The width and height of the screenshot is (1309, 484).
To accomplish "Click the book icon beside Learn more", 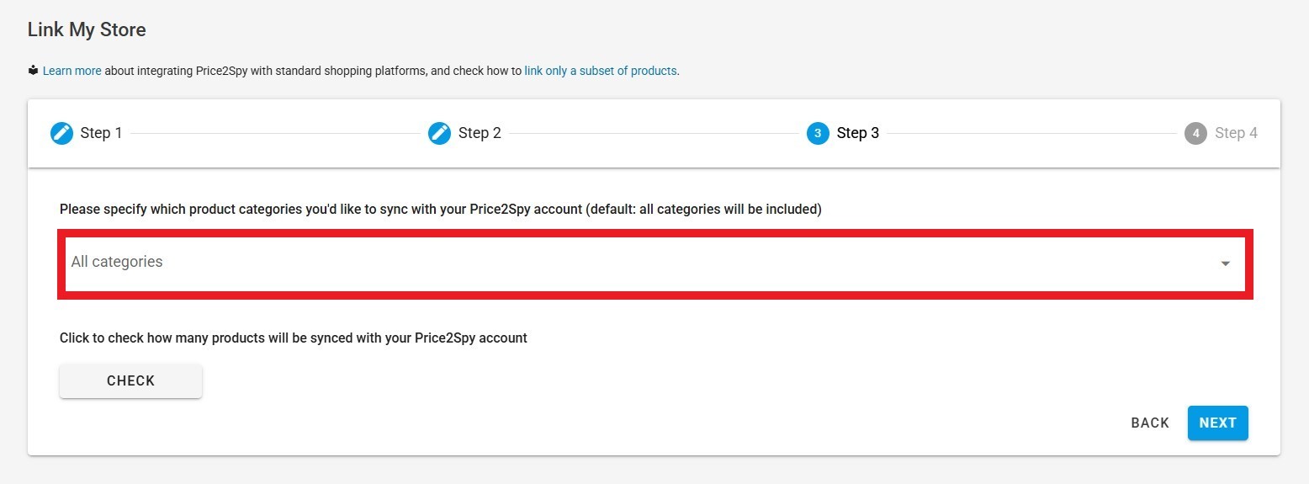I will (x=33, y=71).
